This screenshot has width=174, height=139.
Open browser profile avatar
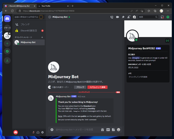(x=161, y=11)
